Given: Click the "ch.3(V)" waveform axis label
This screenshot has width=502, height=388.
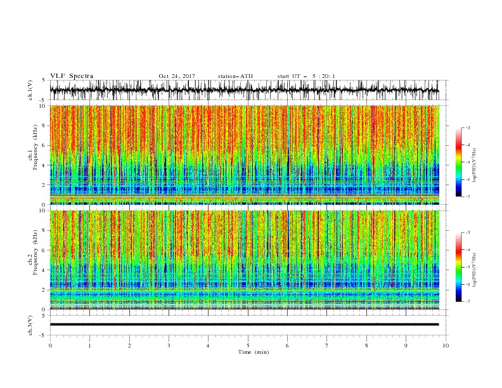Looking at the screenshot, I should click(x=30, y=325).
